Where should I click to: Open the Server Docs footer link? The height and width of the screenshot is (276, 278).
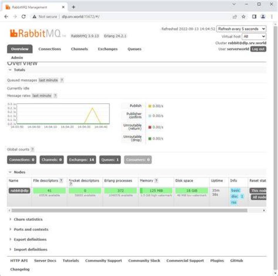45,261
